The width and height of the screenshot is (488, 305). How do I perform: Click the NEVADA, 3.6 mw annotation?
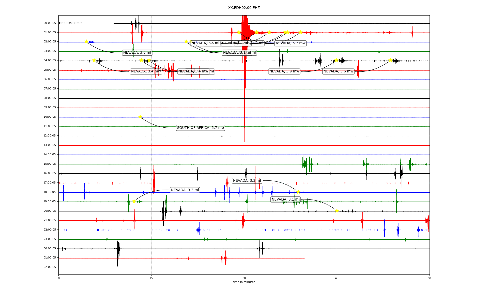tap(338, 71)
